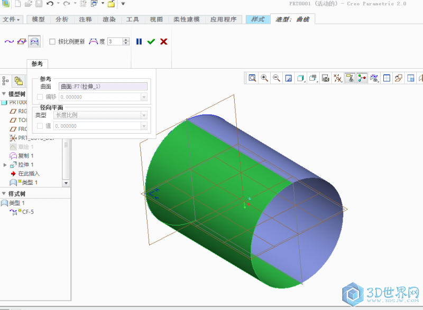Switch to the 应用程序 tab

tap(223, 20)
